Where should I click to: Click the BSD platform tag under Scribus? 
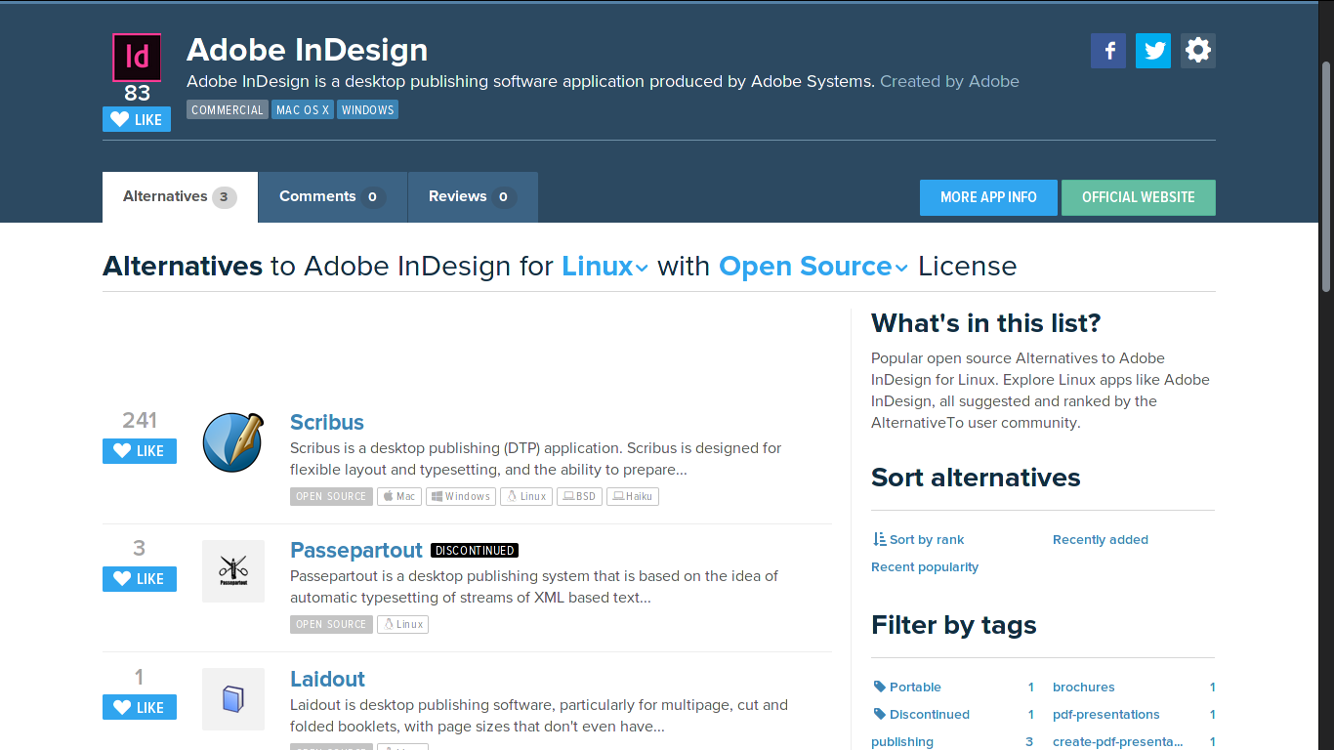pos(579,496)
